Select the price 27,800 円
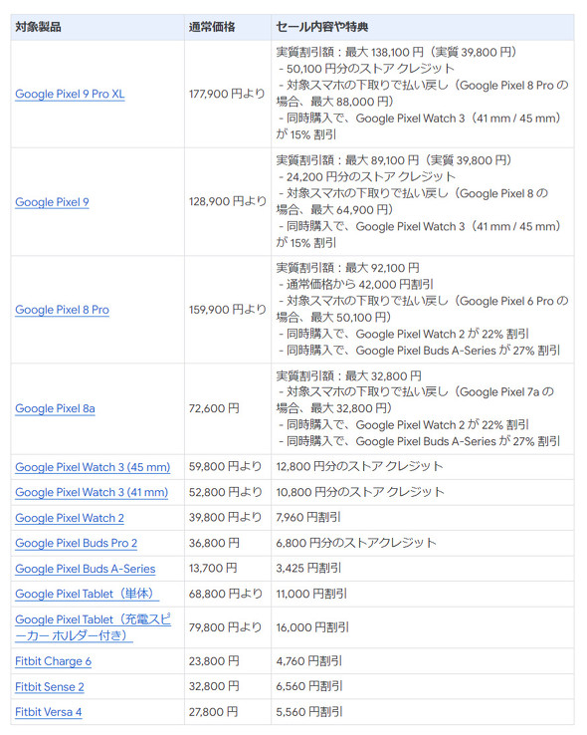Image resolution: width=587 pixels, height=735 pixels. tap(213, 712)
